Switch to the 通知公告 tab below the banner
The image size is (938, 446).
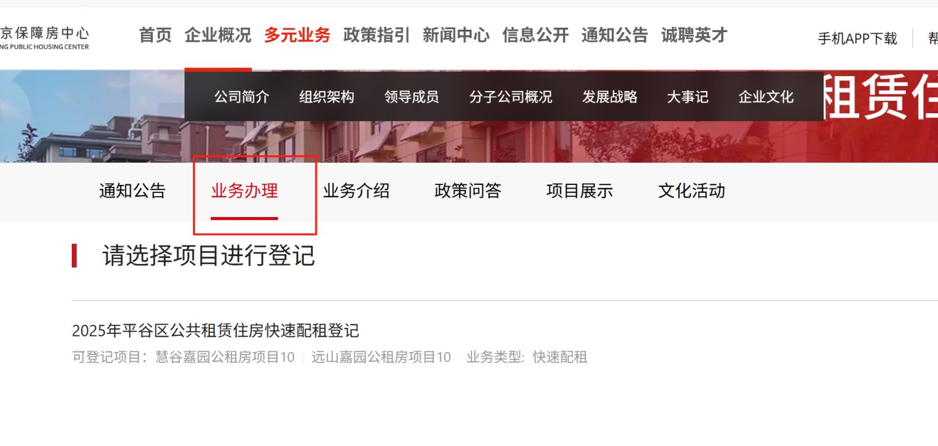pyautogui.click(x=132, y=191)
